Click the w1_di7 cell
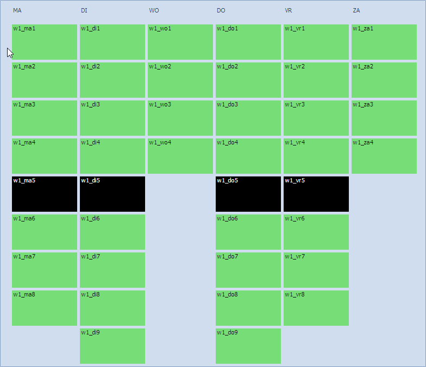This screenshot has height=367, width=426. point(112,270)
